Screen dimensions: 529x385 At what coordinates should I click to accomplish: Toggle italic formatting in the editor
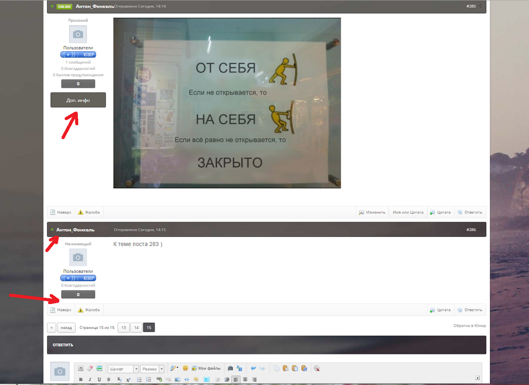90,379
